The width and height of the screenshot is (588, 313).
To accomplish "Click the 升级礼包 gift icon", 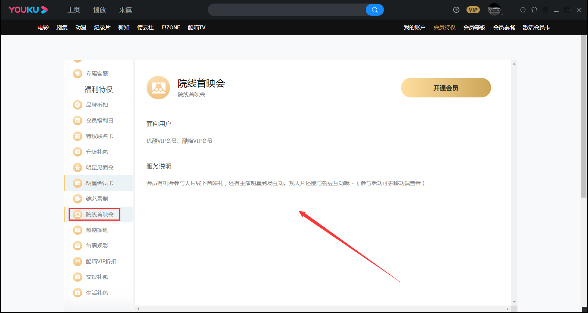I will 77,151.
